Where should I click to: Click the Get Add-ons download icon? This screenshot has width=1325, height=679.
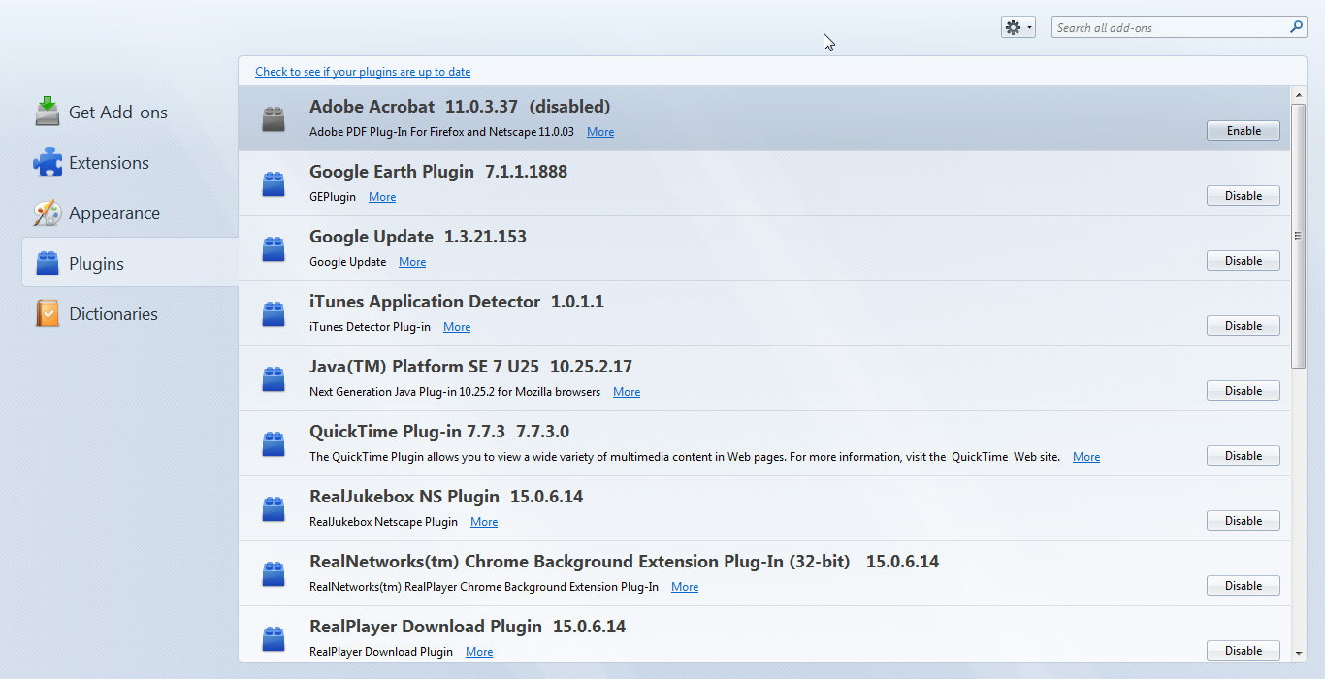(x=48, y=112)
